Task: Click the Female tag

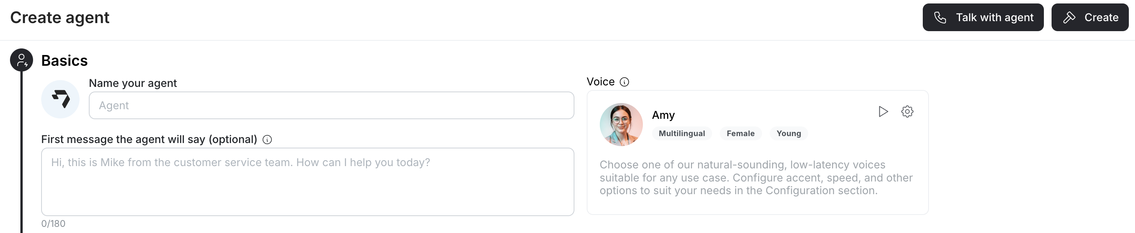Action: (x=740, y=133)
